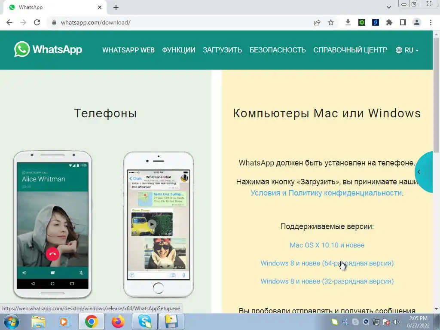Viewport: 440px width, 330px height.
Task: Open the browser downloads icon
Action: [348, 22]
